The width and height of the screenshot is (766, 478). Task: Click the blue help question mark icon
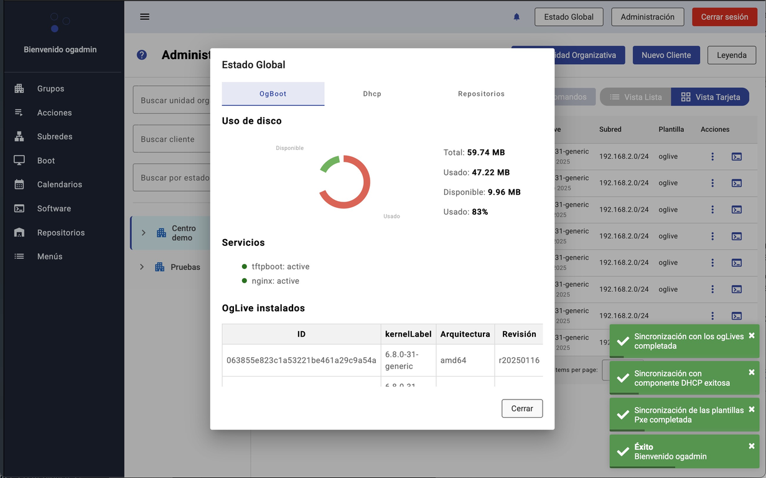pos(142,55)
